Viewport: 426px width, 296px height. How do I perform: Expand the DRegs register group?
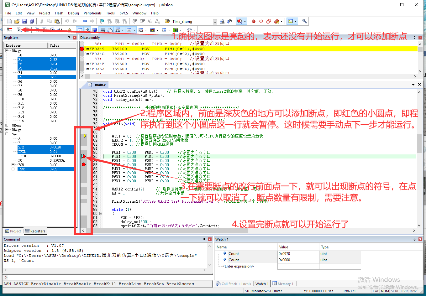point(7,130)
